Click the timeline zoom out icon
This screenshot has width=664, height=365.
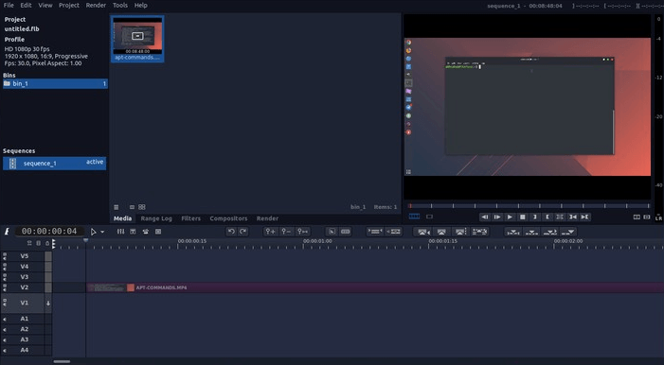click(x=286, y=232)
